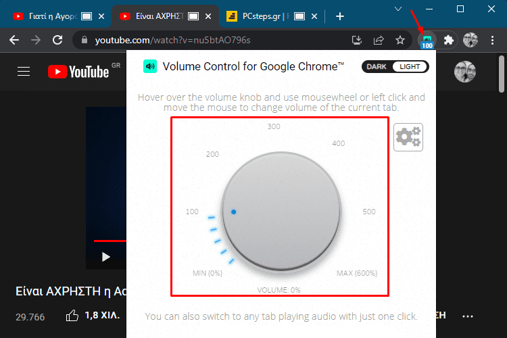
Task: Click the '1,8 ΧΙΛ.' like count
Action: tap(102, 316)
